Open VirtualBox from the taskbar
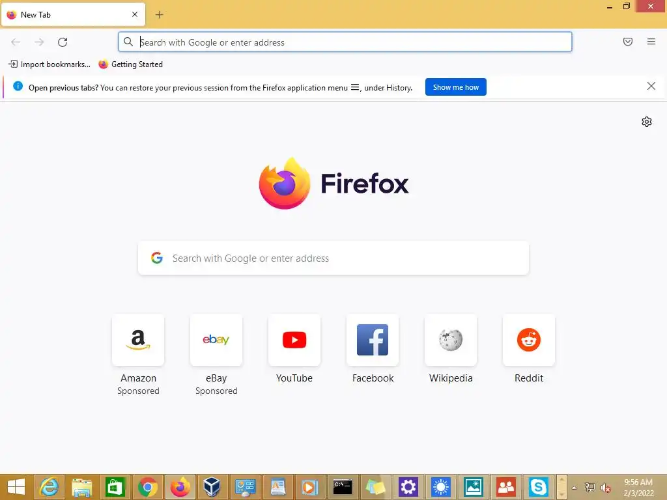 point(212,487)
